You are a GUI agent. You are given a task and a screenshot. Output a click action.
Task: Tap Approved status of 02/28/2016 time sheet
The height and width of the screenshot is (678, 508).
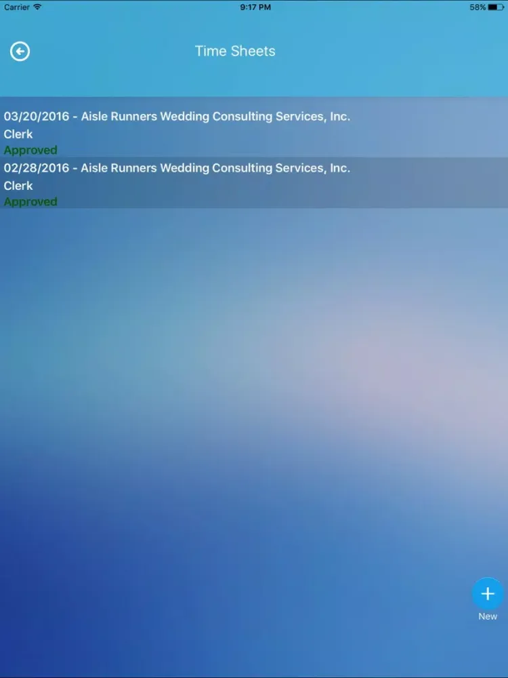pyautogui.click(x=30, y=201)
